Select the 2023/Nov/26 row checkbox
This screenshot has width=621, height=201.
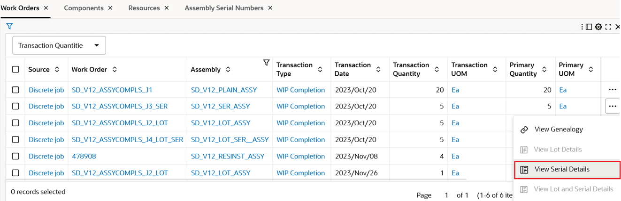15,173
